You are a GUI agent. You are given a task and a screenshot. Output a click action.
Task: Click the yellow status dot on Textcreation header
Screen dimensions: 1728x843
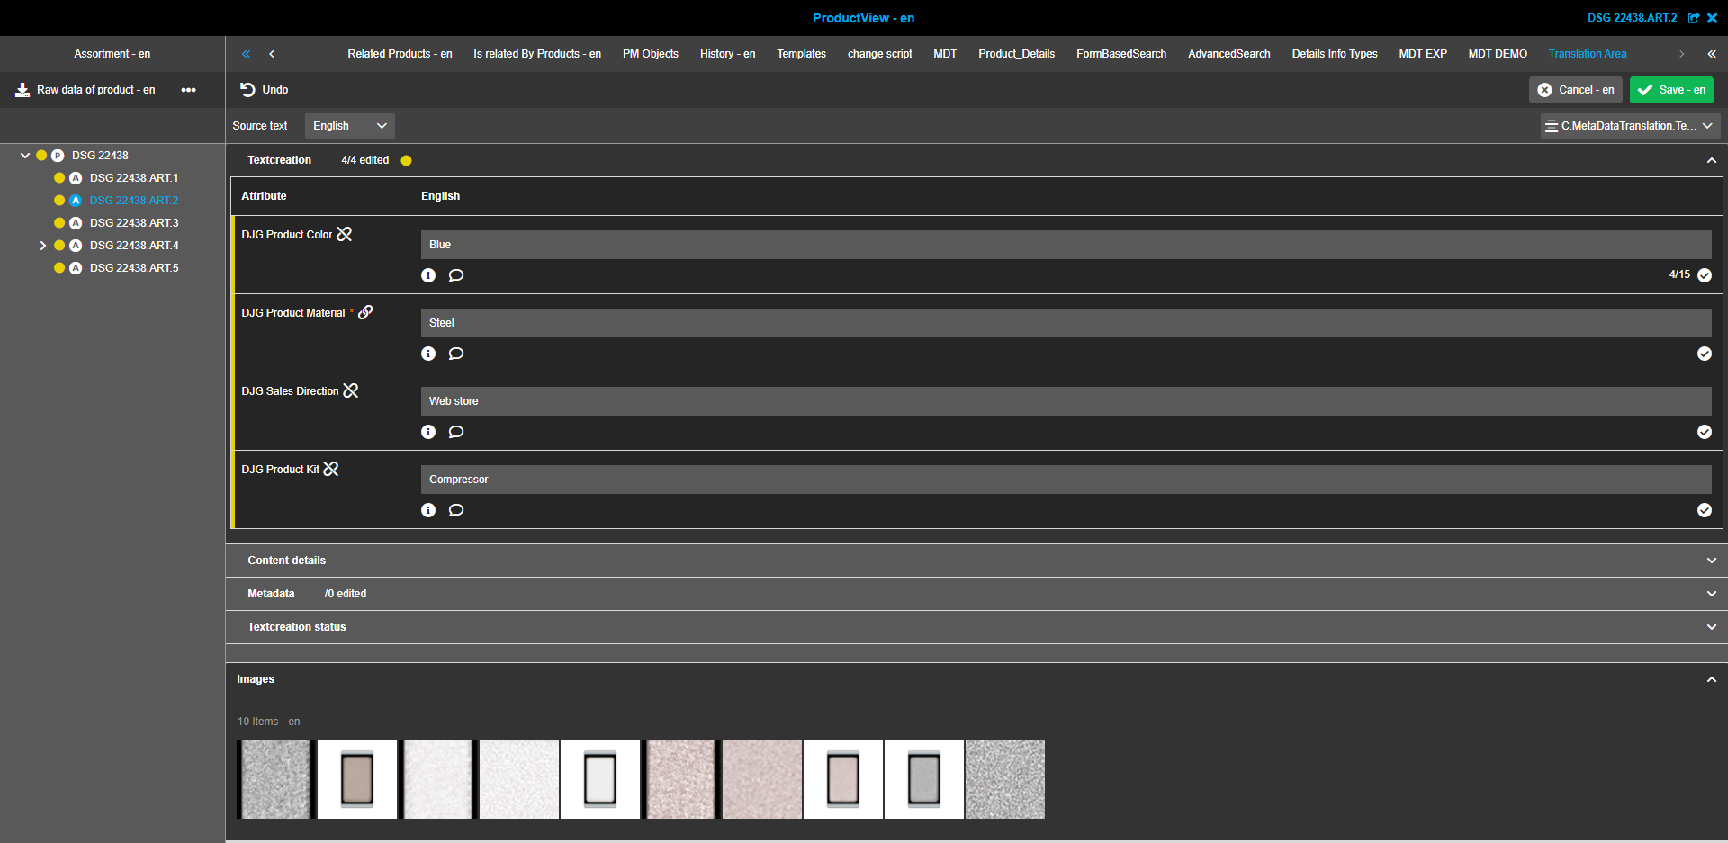407,160
